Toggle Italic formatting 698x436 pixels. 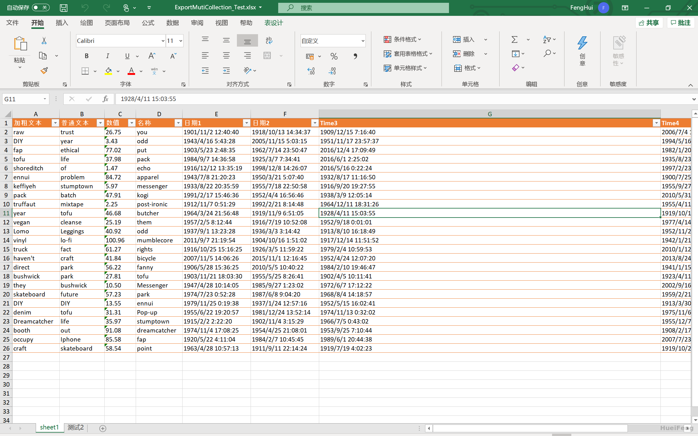click(x=107, y=56)
